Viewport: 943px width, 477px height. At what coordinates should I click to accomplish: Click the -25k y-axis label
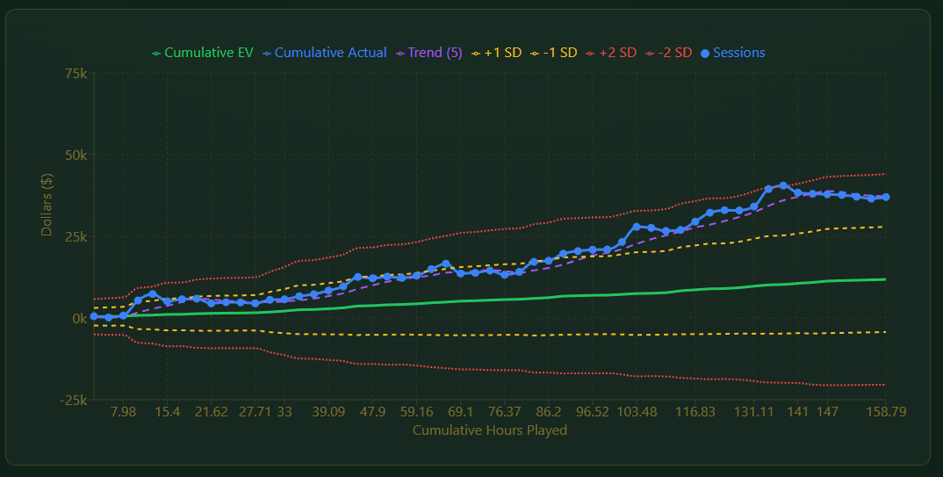coord(74,400)
